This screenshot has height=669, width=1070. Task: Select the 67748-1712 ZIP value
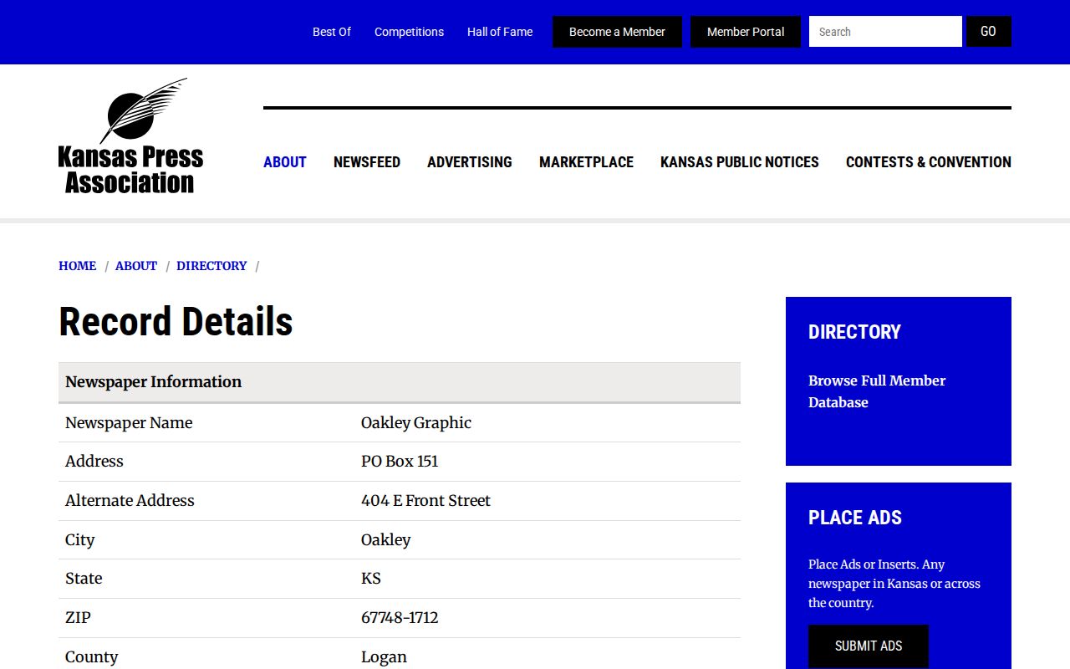400,618
